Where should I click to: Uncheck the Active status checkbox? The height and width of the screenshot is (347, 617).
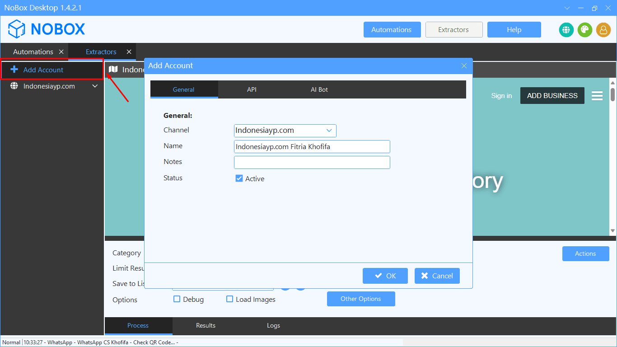[x=239, y=178]
